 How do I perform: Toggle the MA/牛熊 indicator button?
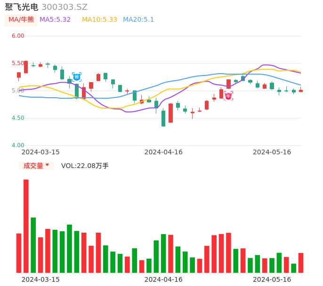(21, 20)
